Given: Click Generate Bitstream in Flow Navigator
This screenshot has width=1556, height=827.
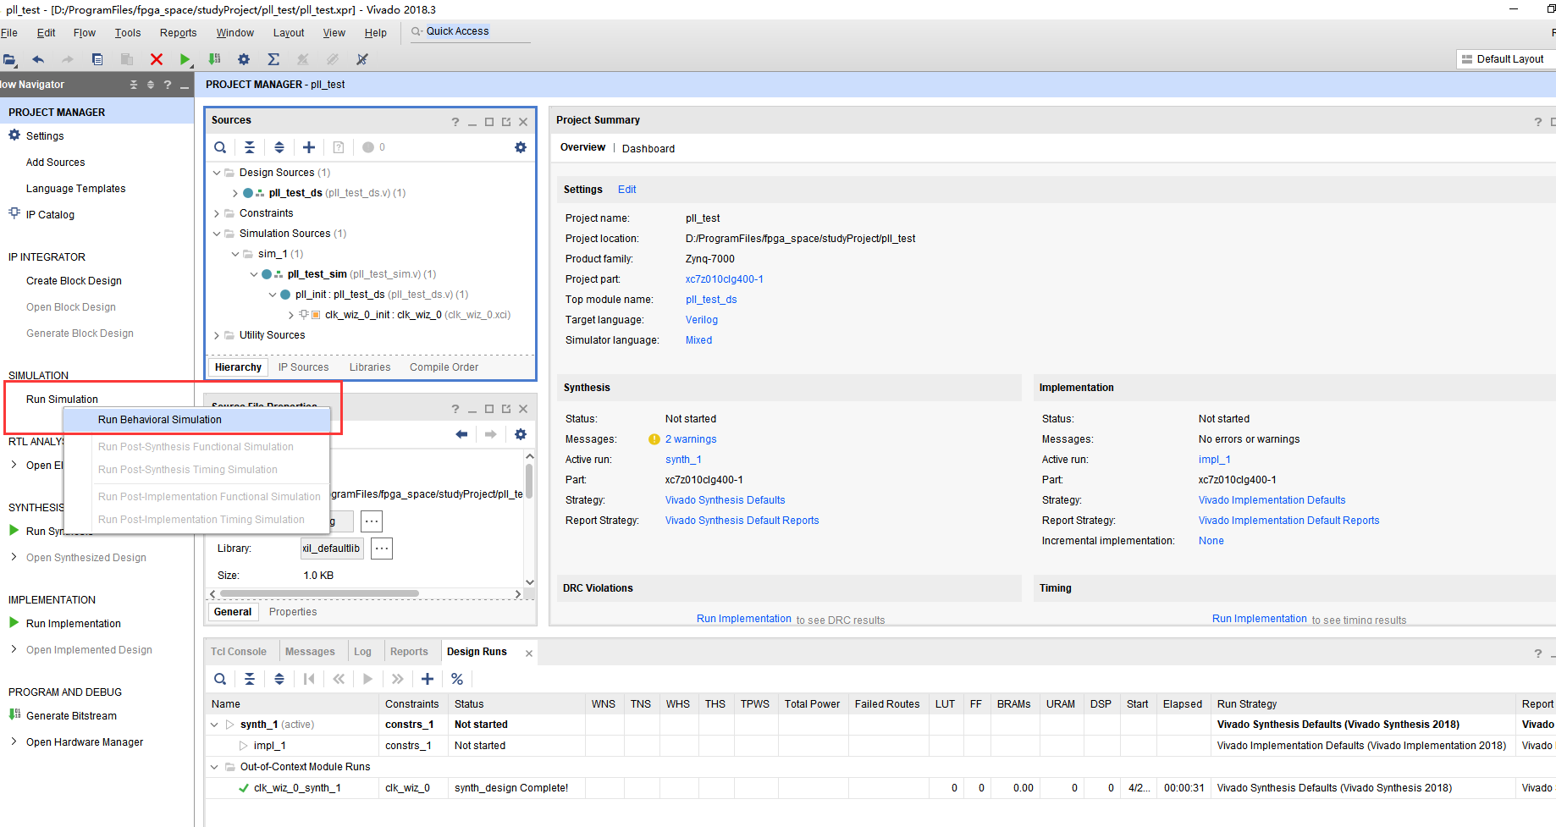Looking at the screenshot, I should (71, 716).
